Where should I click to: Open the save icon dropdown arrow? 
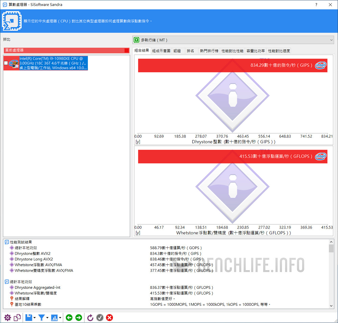pyautogui.click(x=34, y=318)
